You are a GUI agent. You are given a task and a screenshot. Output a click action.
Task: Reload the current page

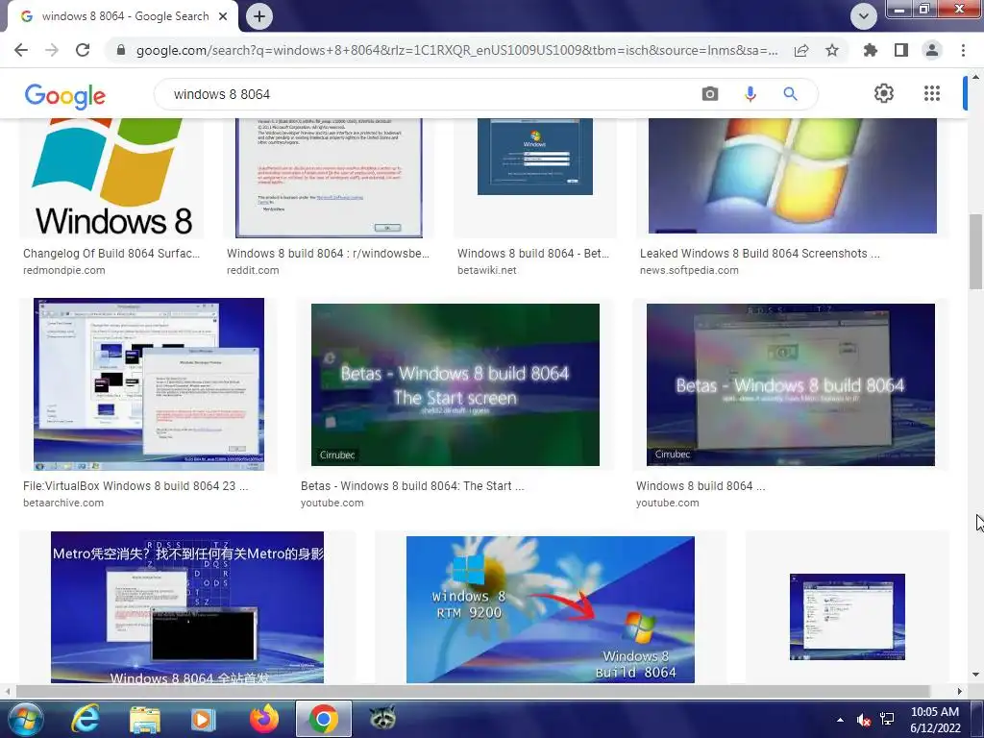point(83,50)
